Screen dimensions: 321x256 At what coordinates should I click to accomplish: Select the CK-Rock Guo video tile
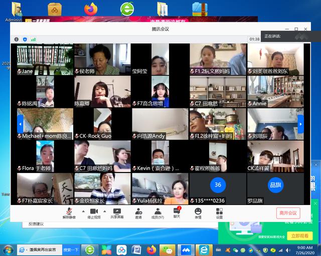click(102, 124)
